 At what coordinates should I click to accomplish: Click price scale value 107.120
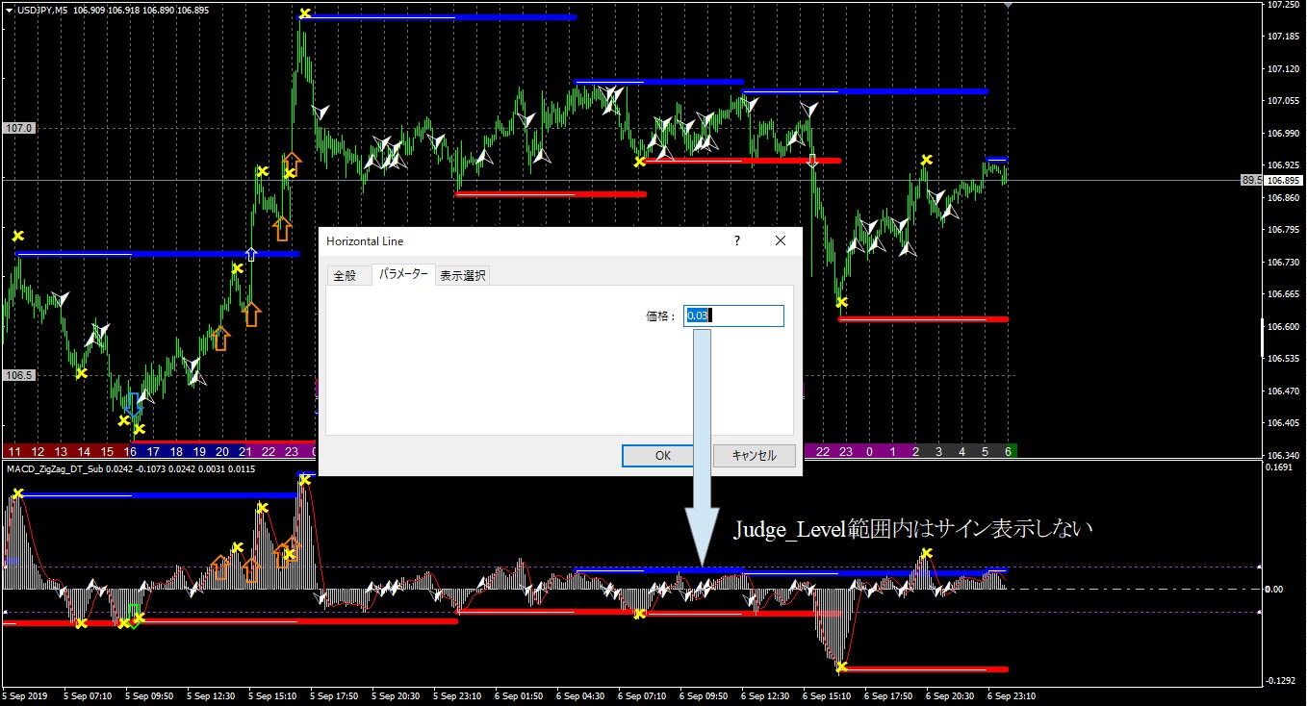click(1282, 69)
